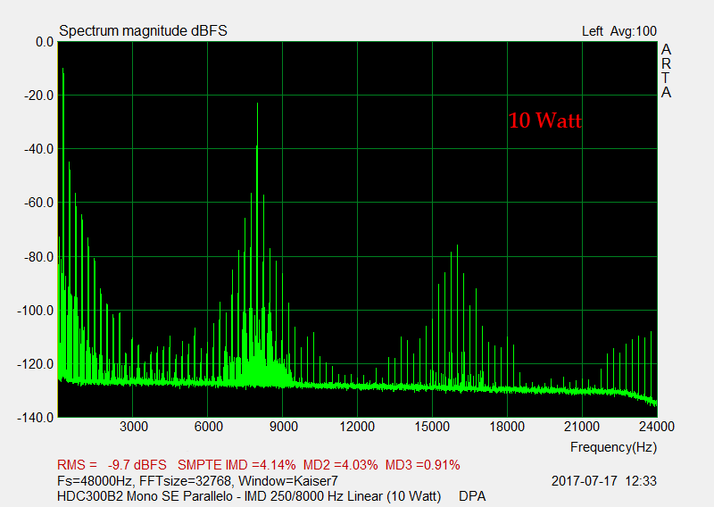Click the 12000 frequency axis label
This screenshot has height=507, width=714.
click(x=357, y=427)
